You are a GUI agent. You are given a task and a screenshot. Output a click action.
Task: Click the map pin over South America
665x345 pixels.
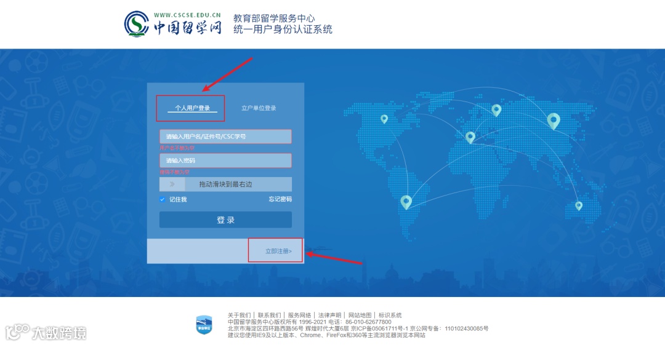406,202
